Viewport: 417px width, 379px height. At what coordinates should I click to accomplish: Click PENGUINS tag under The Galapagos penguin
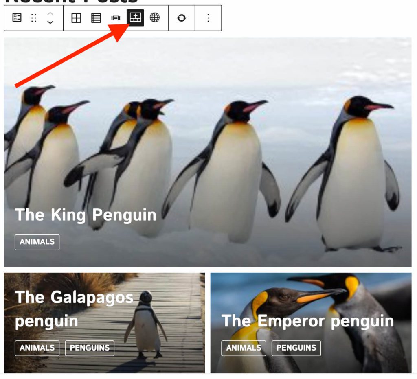coord(90,348)
